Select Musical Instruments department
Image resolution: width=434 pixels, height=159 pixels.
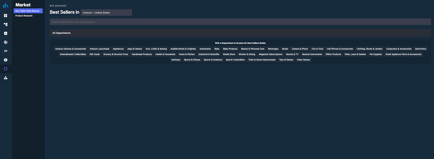tap(312, 54)
